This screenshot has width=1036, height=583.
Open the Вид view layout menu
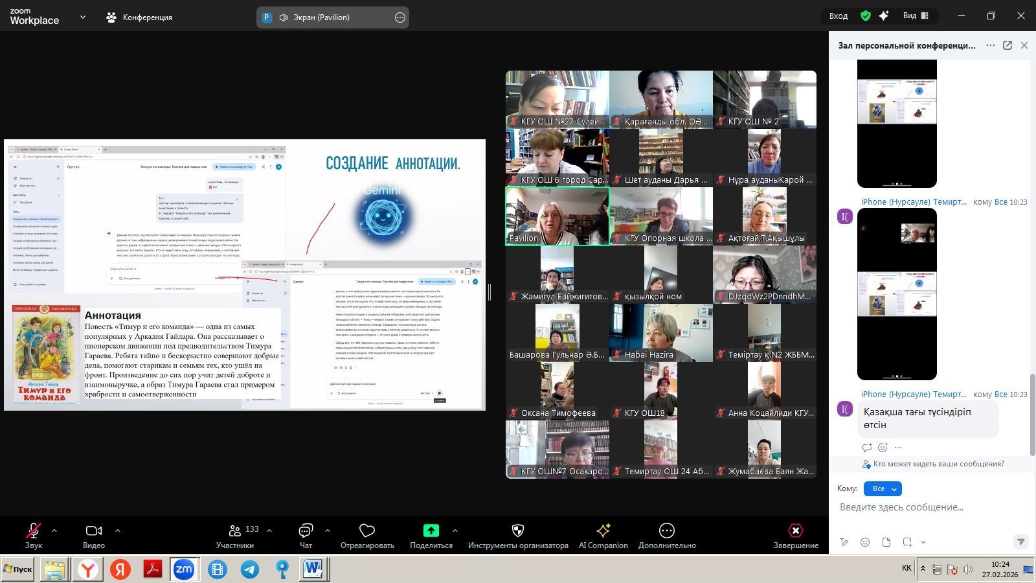tap(916, 16)
